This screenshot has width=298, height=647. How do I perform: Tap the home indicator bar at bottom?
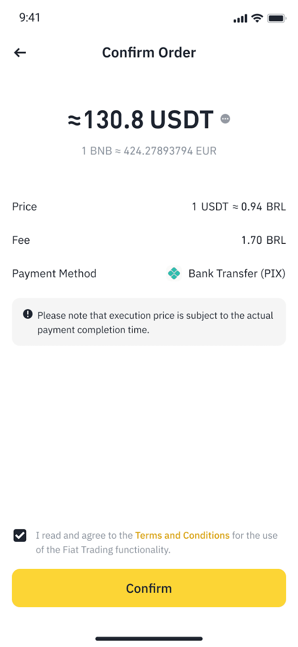(149, 639)
